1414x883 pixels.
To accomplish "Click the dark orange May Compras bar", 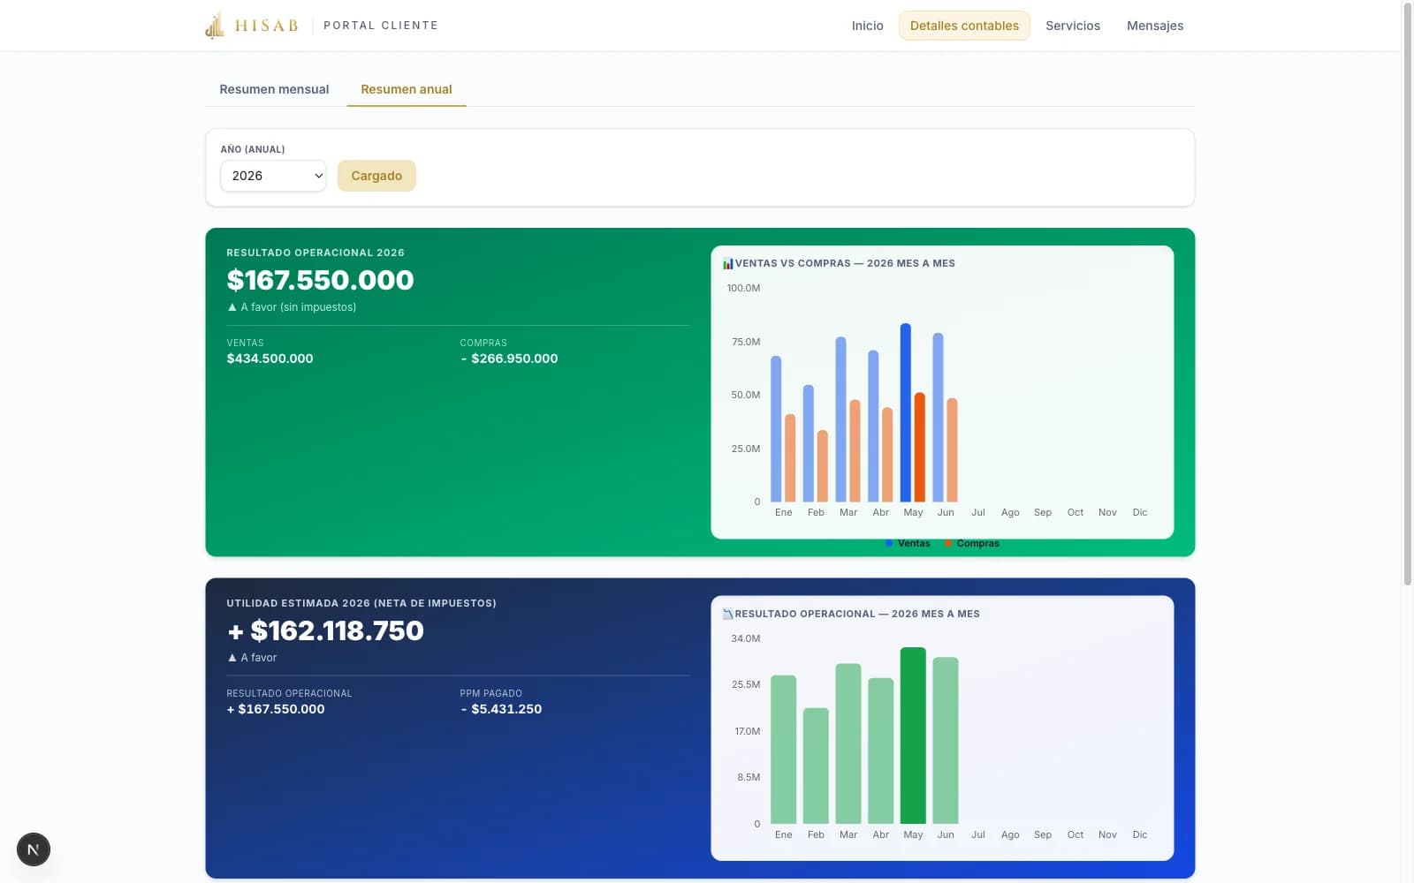I will click(920, 447).
